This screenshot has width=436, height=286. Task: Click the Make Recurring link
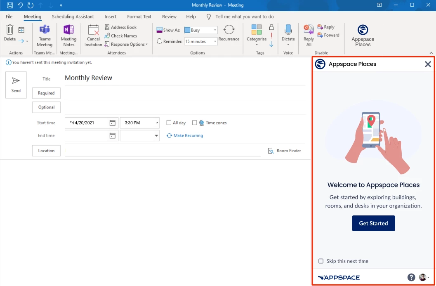[x=185, y=135]
